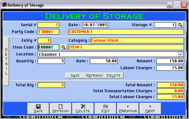
Task: Click the Date field 10/07/2005
Action: pyautogui.click(x=95, y=25)
